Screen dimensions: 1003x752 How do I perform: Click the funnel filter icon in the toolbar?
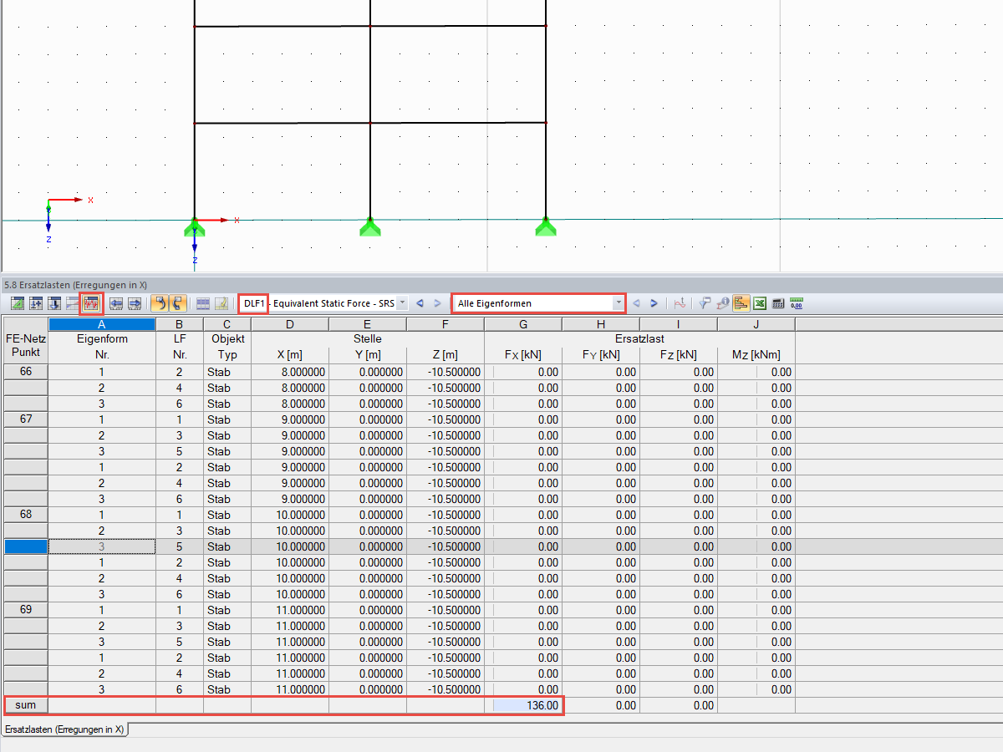[704, 303]
